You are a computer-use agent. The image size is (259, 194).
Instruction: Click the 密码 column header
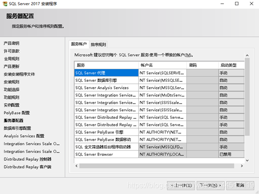(x=202, y=65)
